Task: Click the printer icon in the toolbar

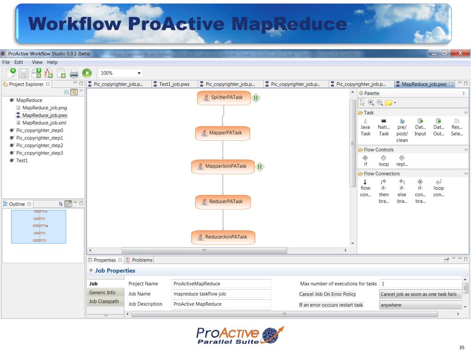Action: tap(74, 73)
